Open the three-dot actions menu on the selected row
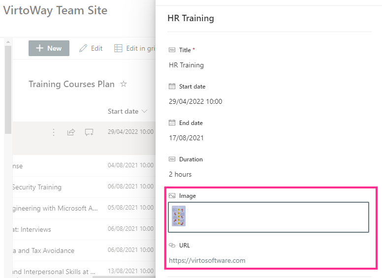Viewport: 382px width, 278px height. pos(54,132)
